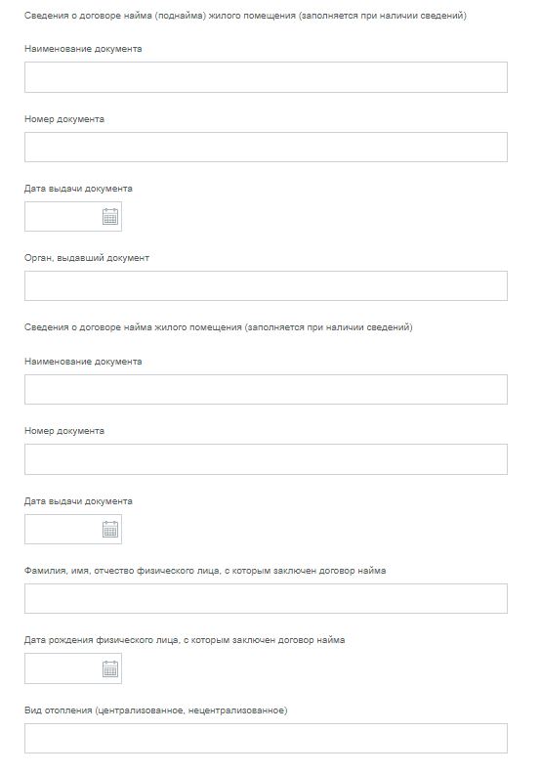
Task: Click the Вид отопления input field
Action: (x=266, y=739)
